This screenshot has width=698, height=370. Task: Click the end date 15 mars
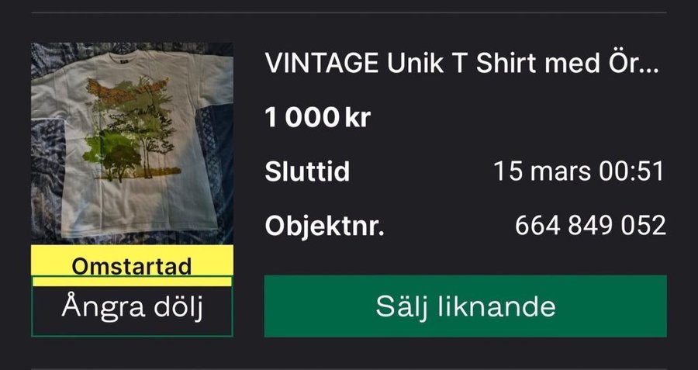pos(543,171)
